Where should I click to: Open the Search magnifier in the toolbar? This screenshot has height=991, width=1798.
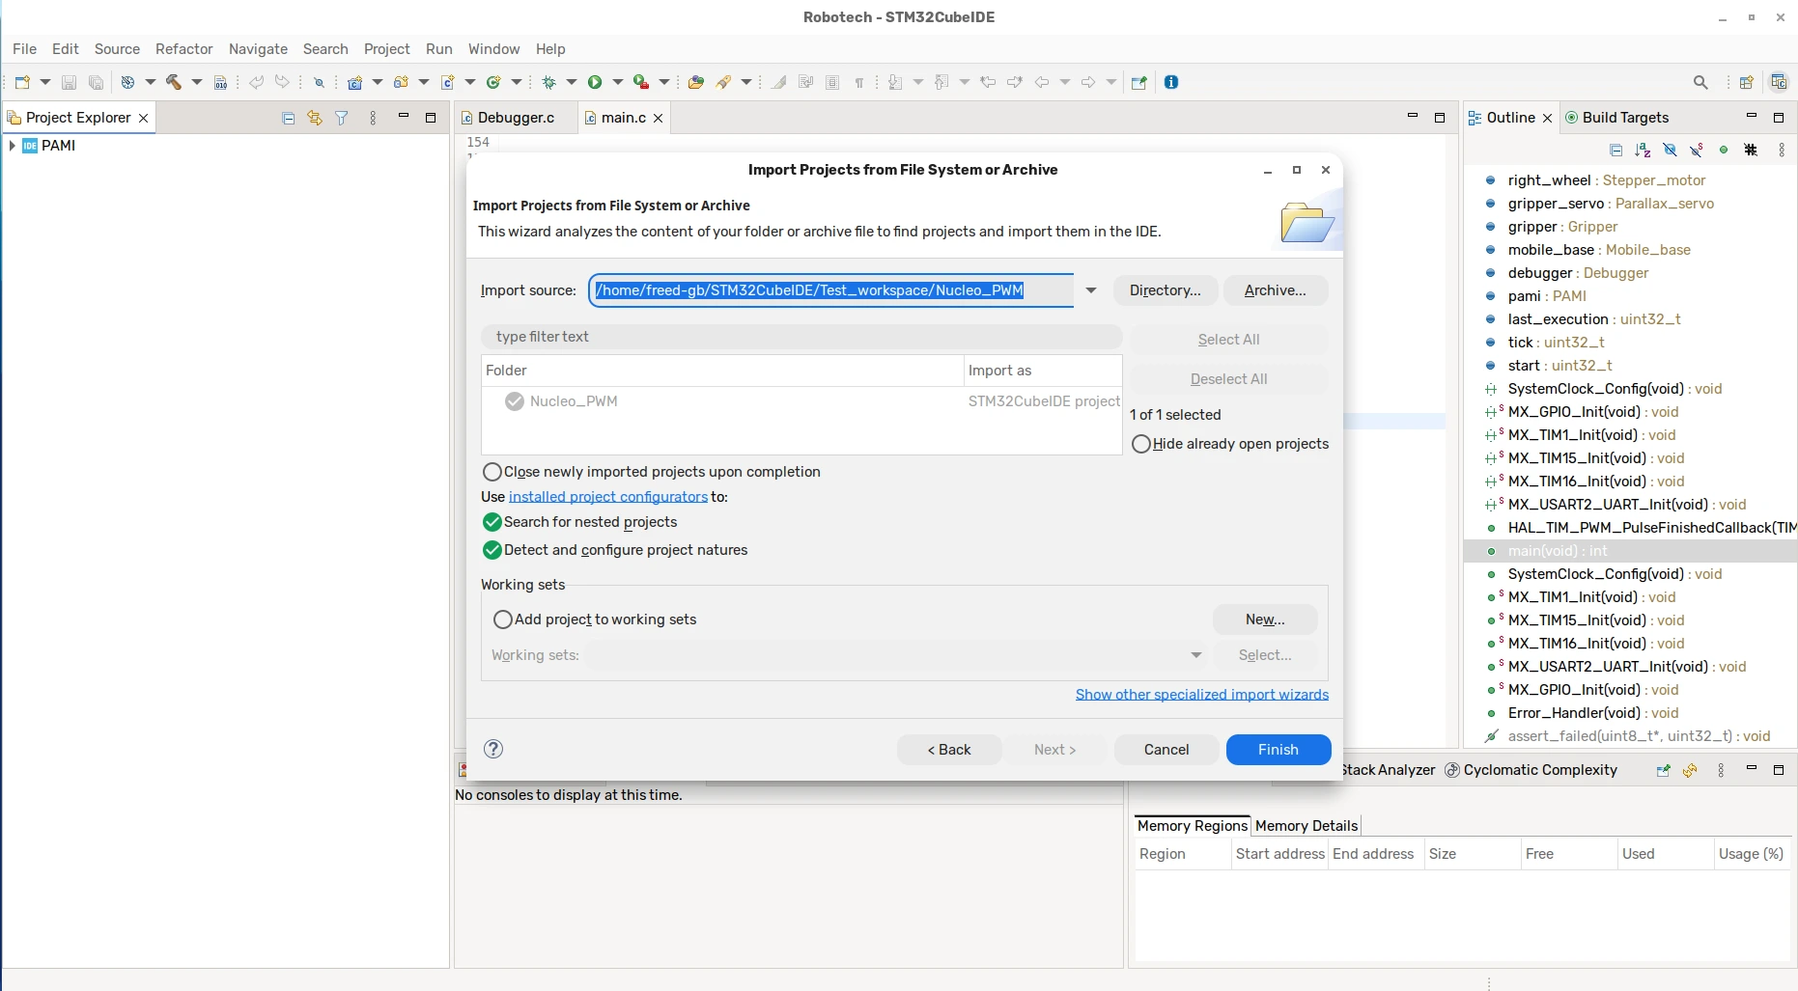click(1700, 82)
